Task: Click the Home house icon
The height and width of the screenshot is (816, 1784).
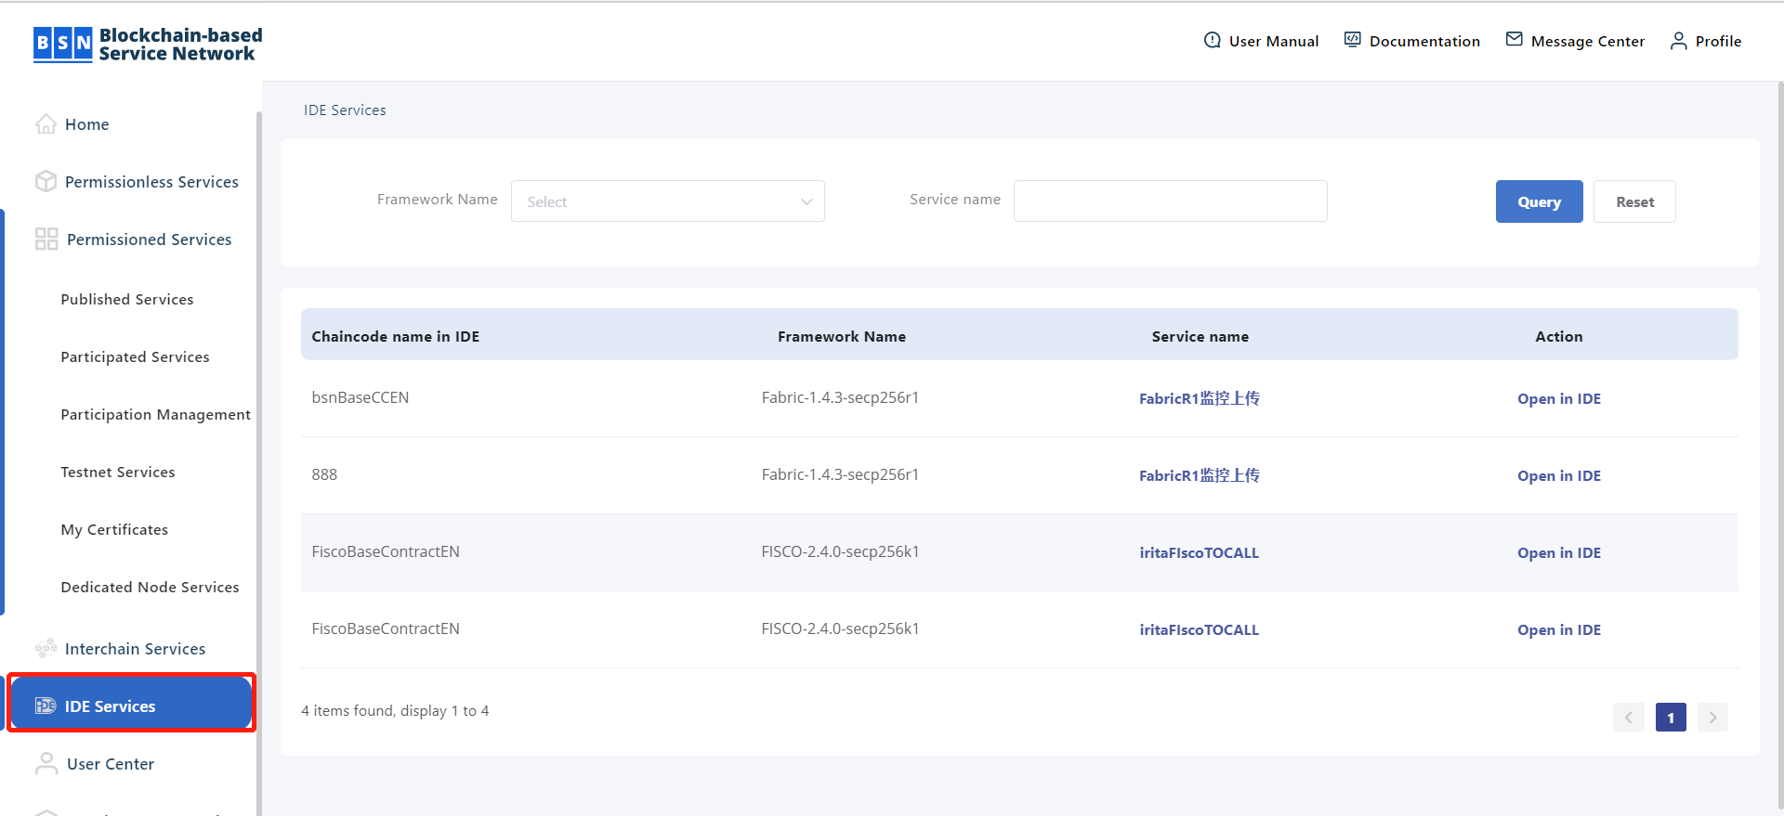Action: click(46, 124)
